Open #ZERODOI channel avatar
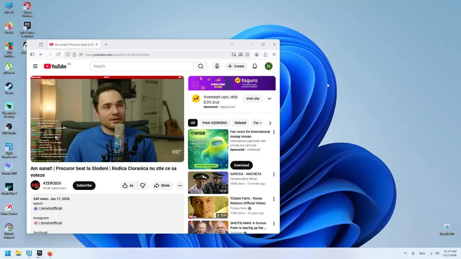This screenshot has height=259, width=461. click(x=35, y=185)
